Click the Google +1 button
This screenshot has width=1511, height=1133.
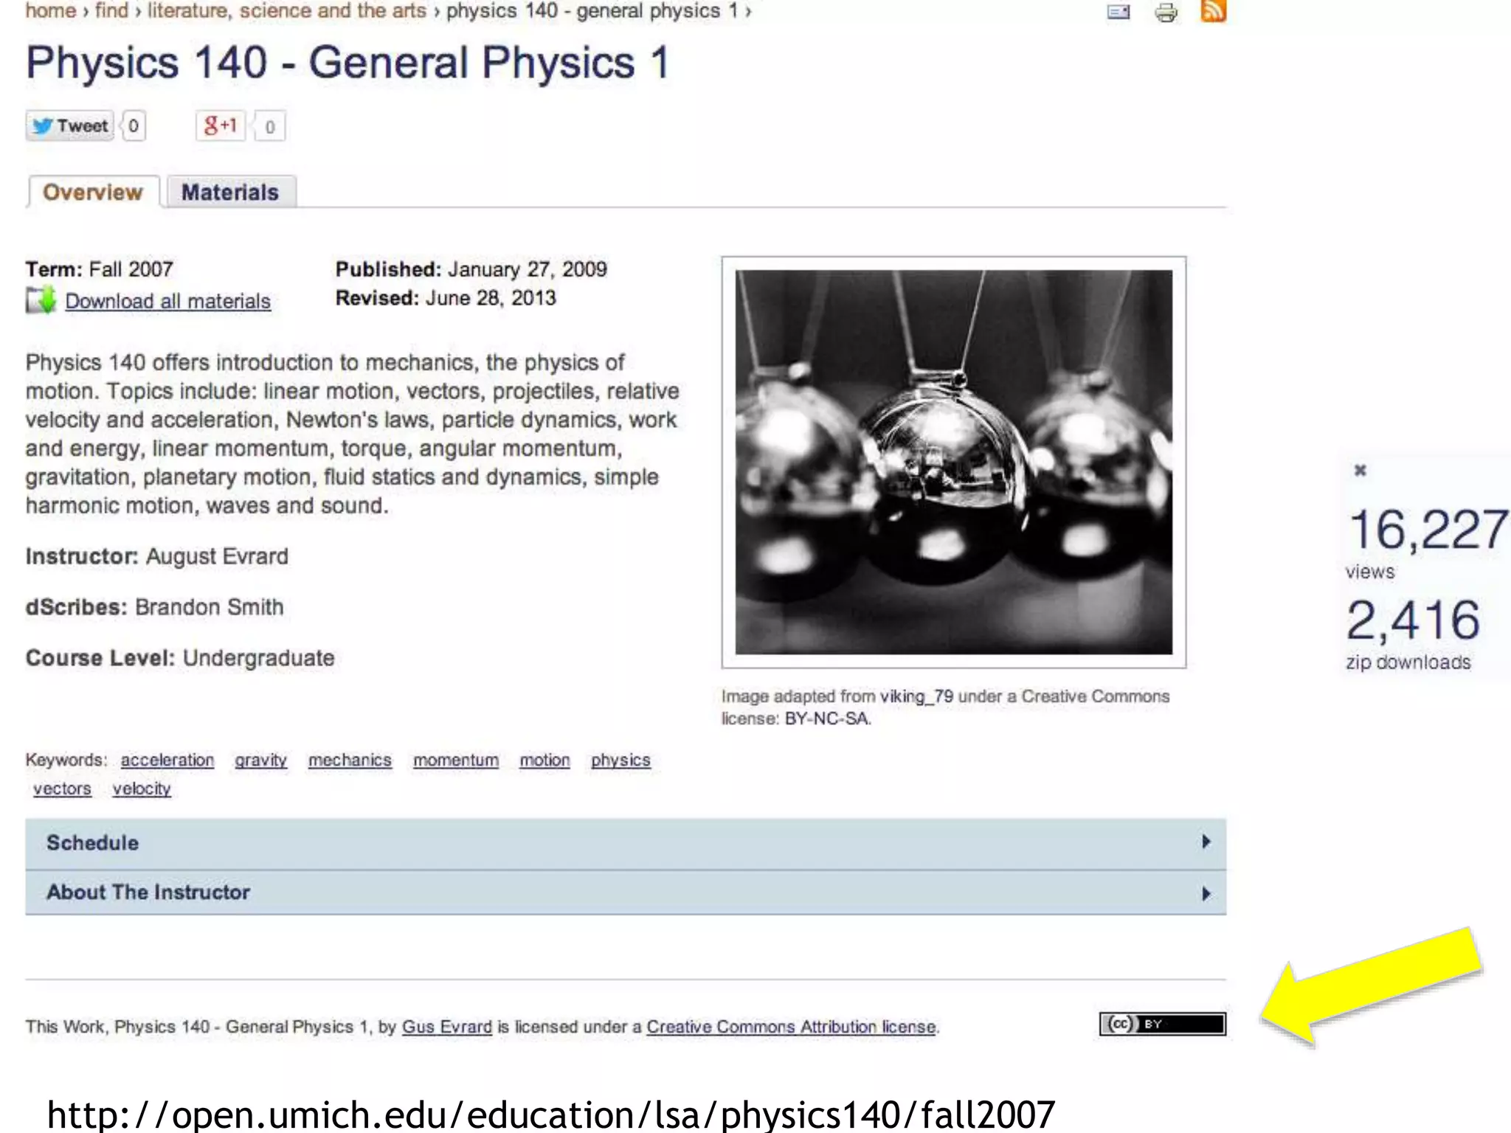pyautogui.click(x=221, y=126)
